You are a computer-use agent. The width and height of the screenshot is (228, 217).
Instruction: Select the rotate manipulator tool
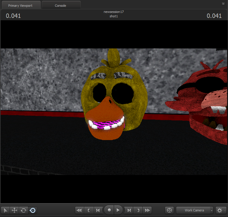tap(24, 210)
